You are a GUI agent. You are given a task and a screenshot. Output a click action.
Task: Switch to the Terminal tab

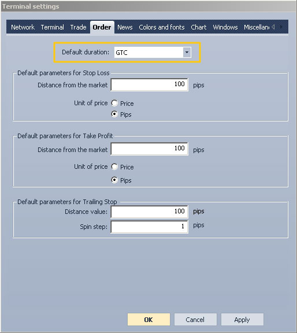(52, 27)
